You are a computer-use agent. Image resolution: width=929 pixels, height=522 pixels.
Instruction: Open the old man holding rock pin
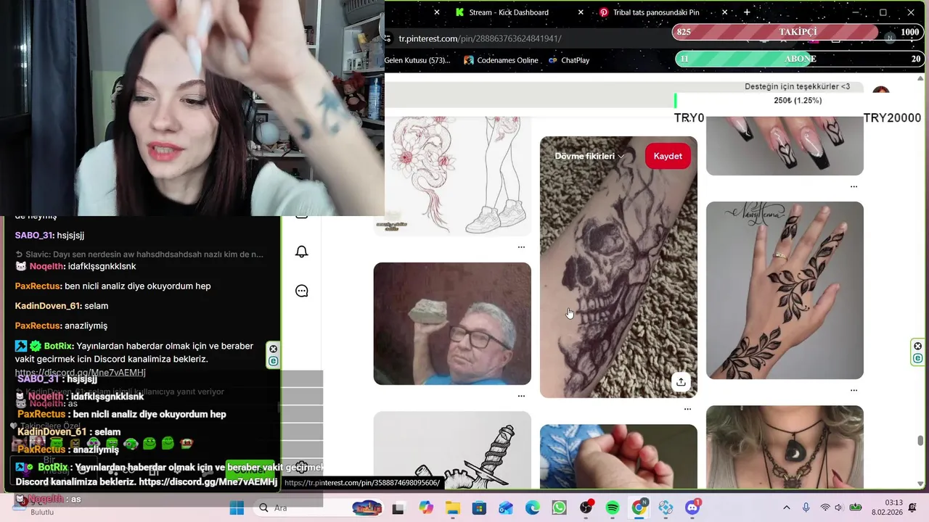452,323
